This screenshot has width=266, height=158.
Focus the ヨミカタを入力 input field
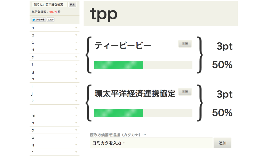[x=151, y=143]
